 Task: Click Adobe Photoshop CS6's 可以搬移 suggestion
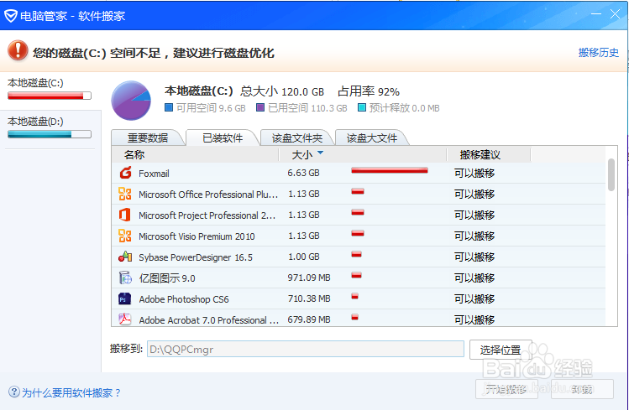pyautogui.click(x=474, y=298)
